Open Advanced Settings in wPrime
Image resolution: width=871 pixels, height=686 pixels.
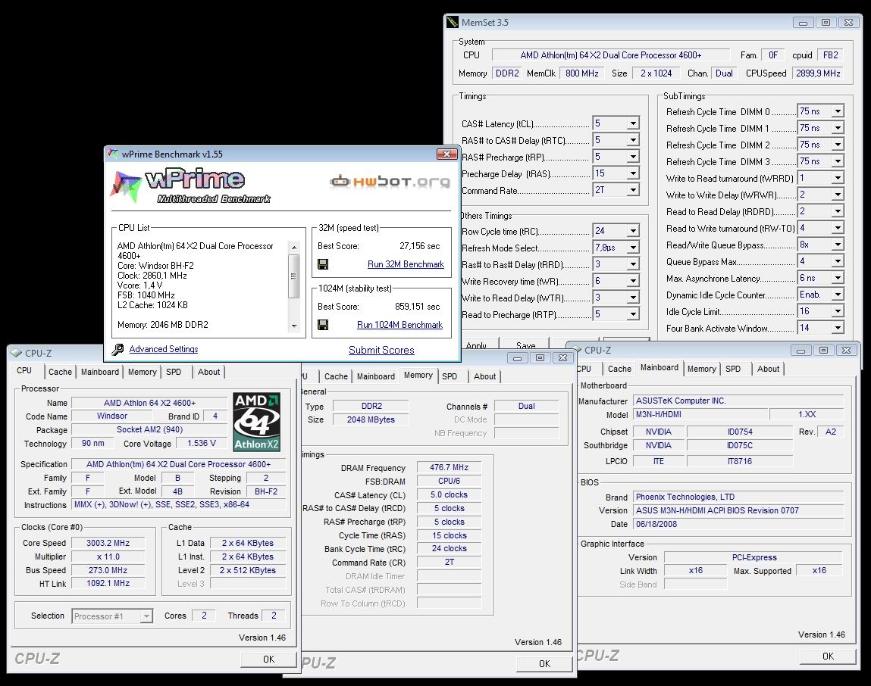[164, 349]
